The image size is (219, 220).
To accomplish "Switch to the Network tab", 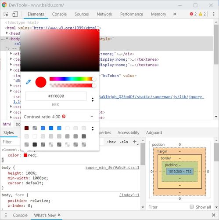I will 104,14.
